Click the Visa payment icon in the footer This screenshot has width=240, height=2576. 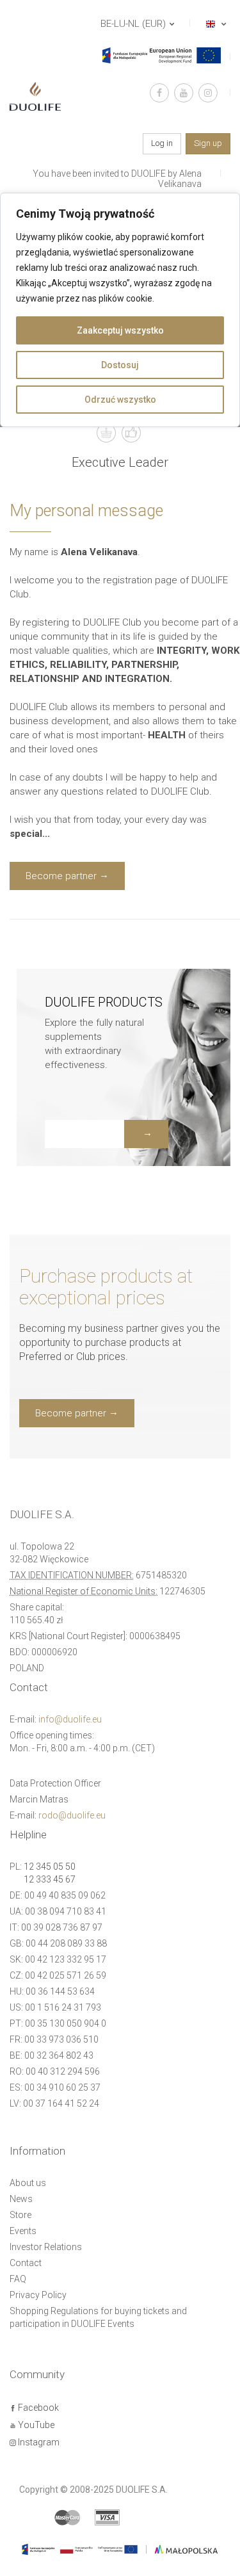(x=107, y=2517)
